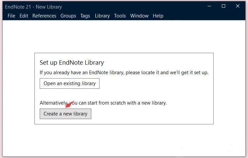Click empty menu bar space right of Help
The width and height of the screenshot is (248, 158).
[x=202, y=16]
